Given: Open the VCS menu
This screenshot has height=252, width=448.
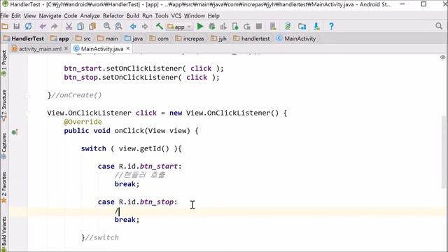Looking at the screenshot, I should coord(176,15).
